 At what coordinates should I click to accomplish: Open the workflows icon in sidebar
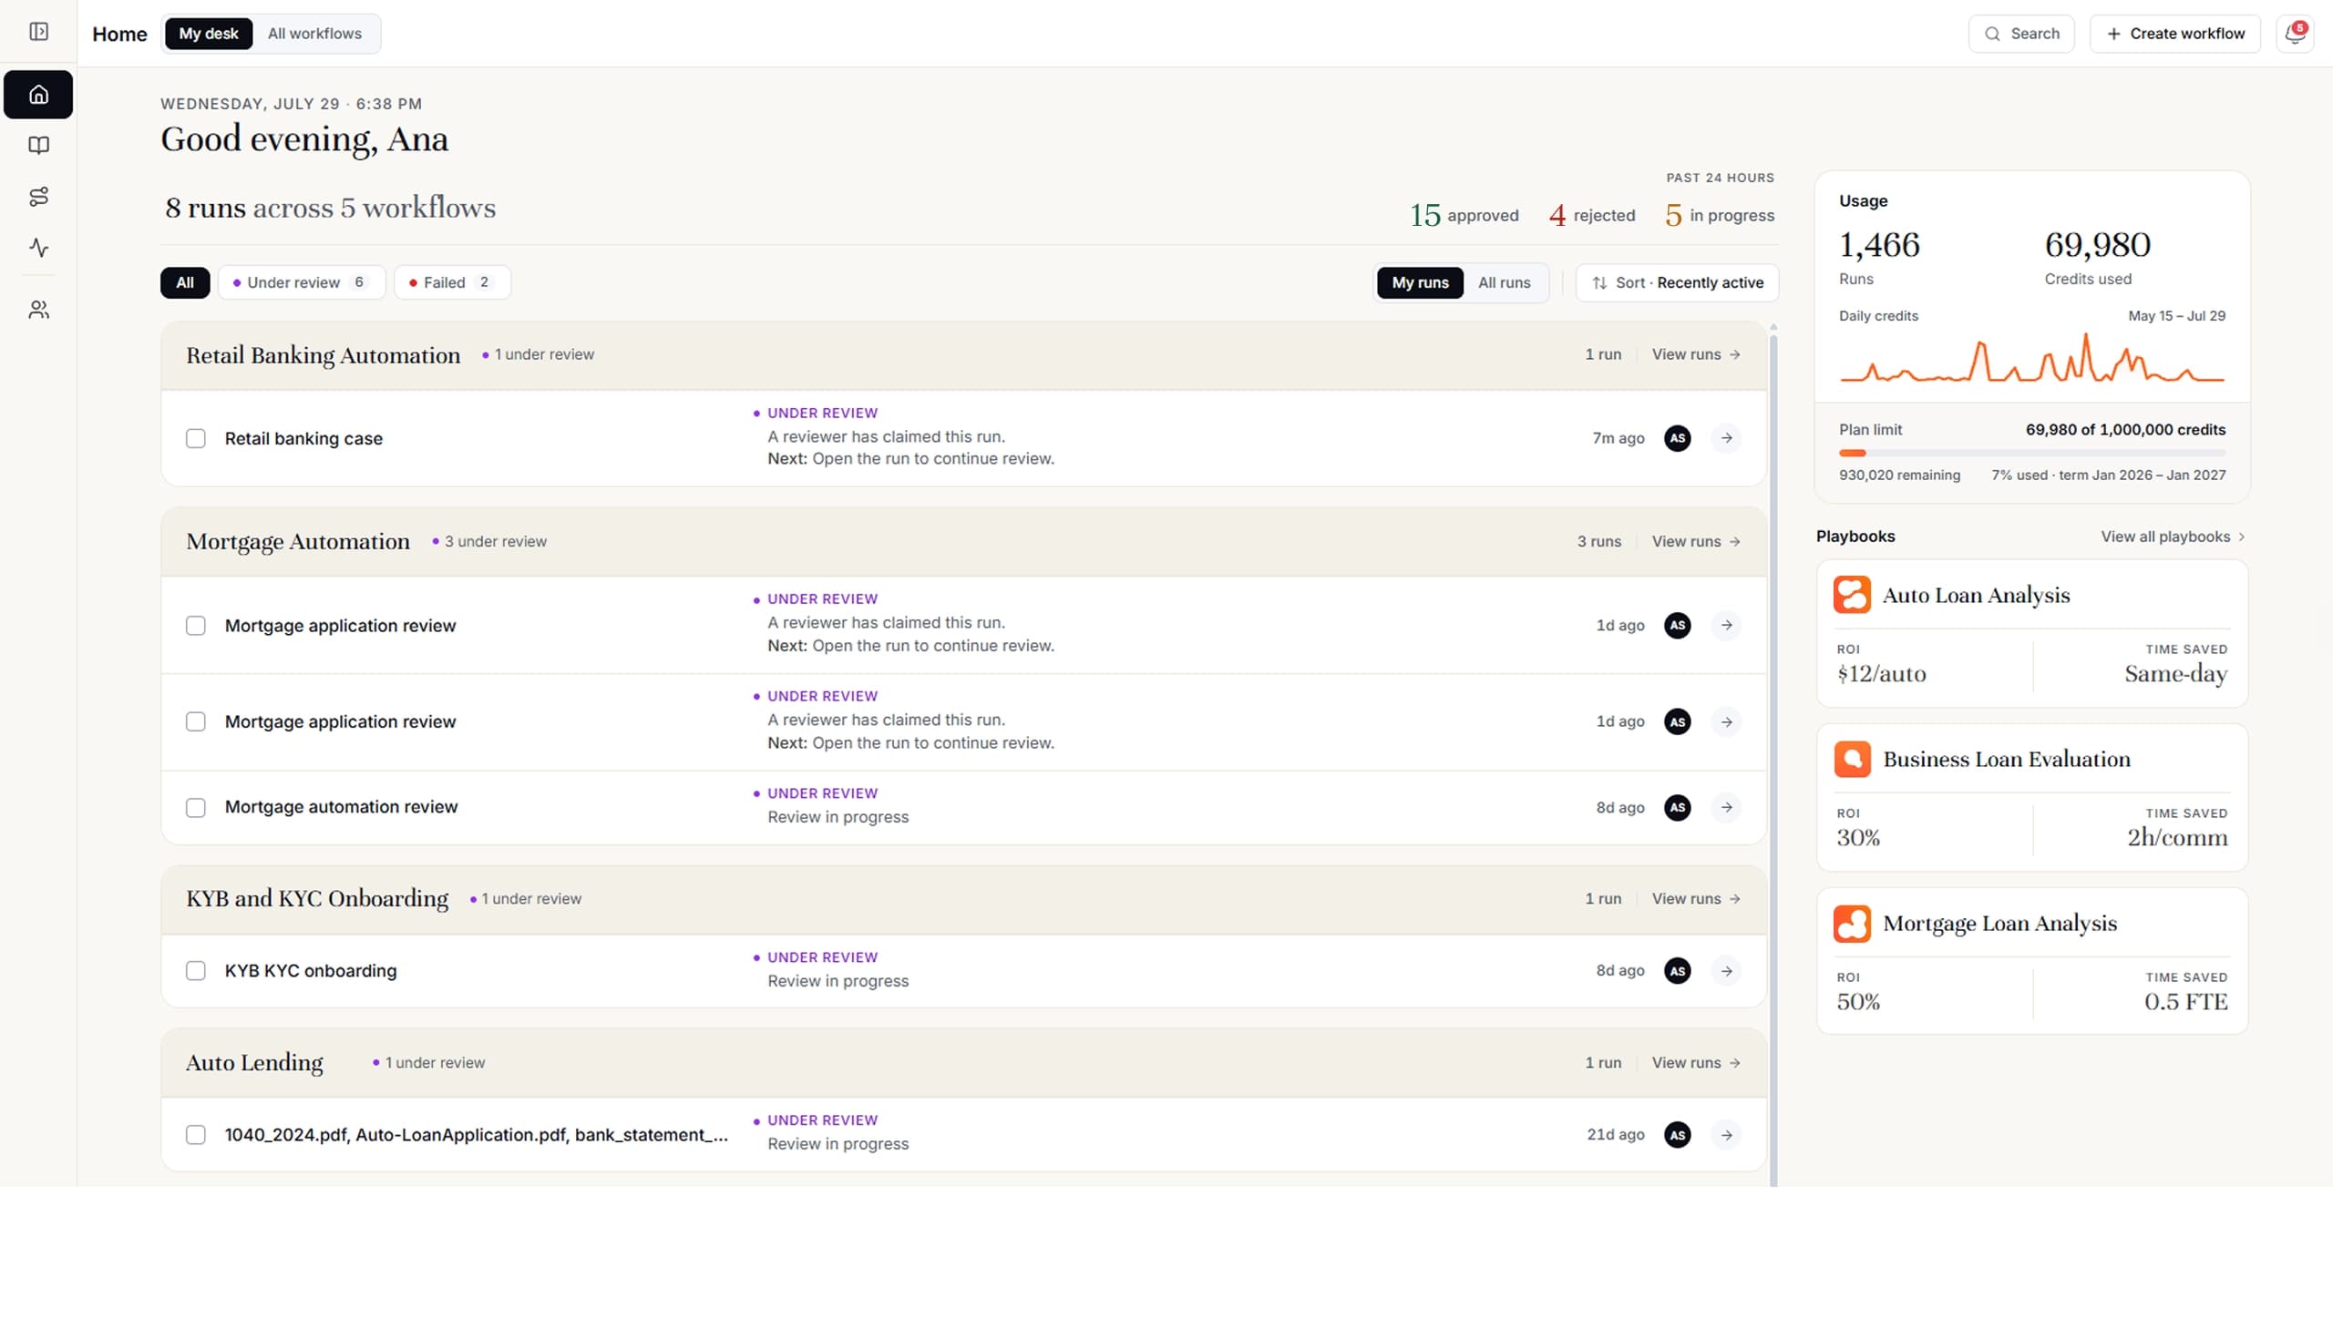point(38,197)
